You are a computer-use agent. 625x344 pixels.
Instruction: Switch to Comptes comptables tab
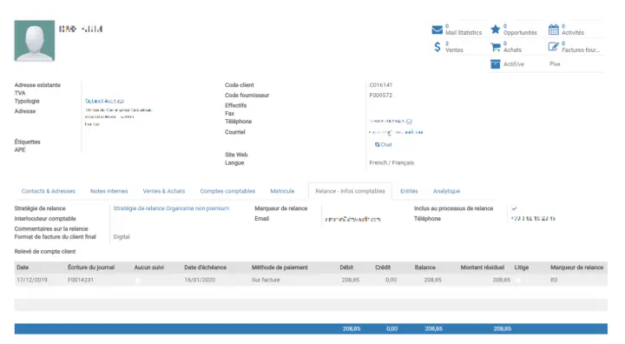pos(227,191)
